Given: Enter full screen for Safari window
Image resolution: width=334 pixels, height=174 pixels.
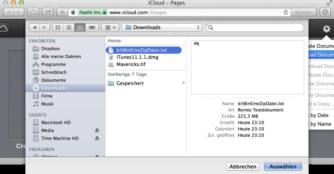Looking at the screenshot, I should (x=329, y=3).
